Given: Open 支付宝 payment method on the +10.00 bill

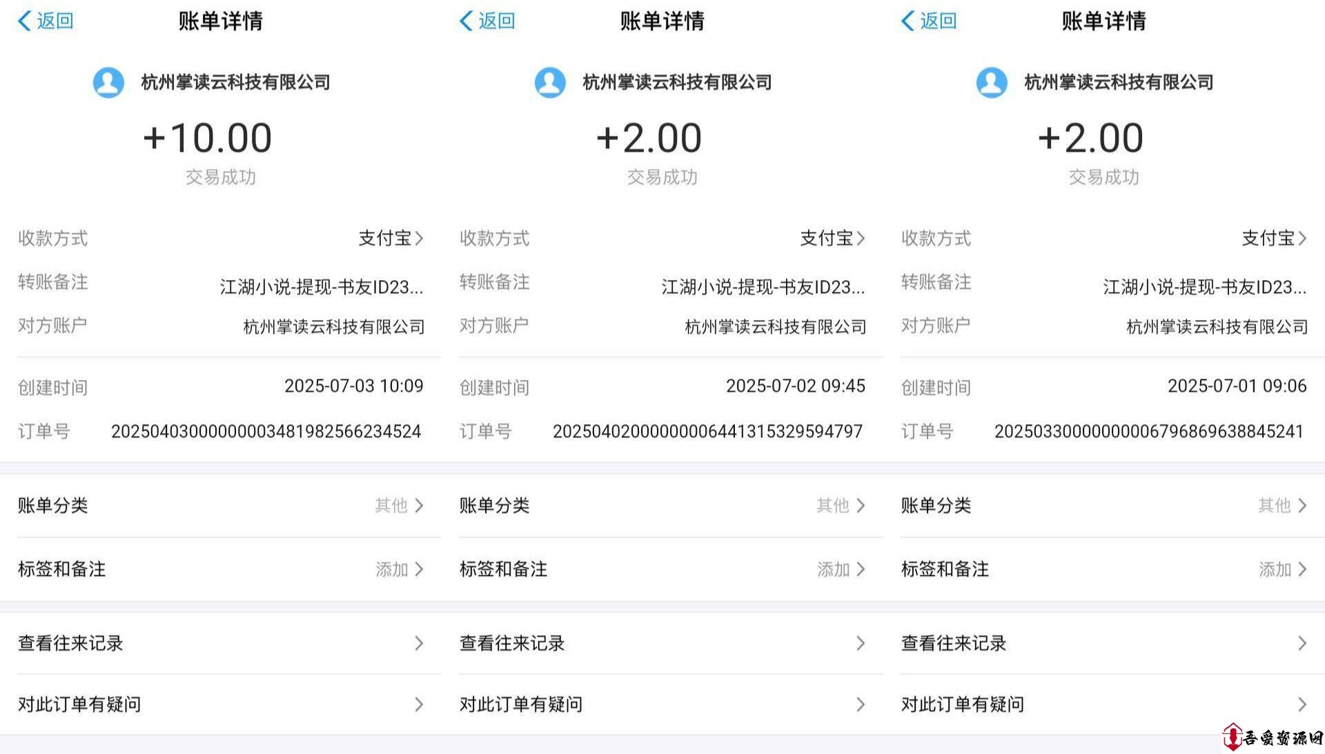Looking at the screenshot, I should [x=391, y=238].
